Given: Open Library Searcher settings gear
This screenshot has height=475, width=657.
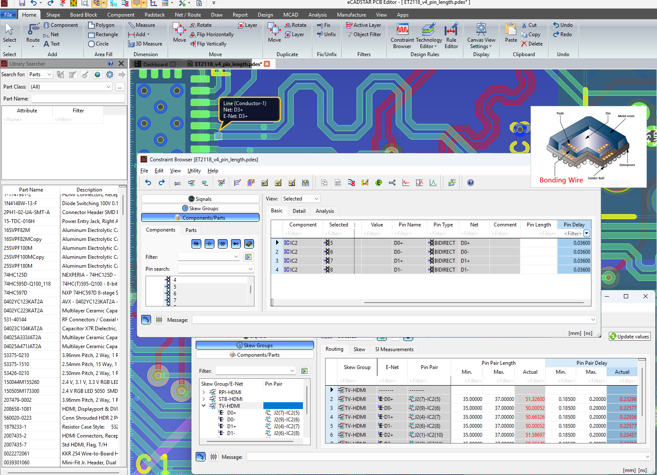Looking at the screenshot, I should pos(110,74).
